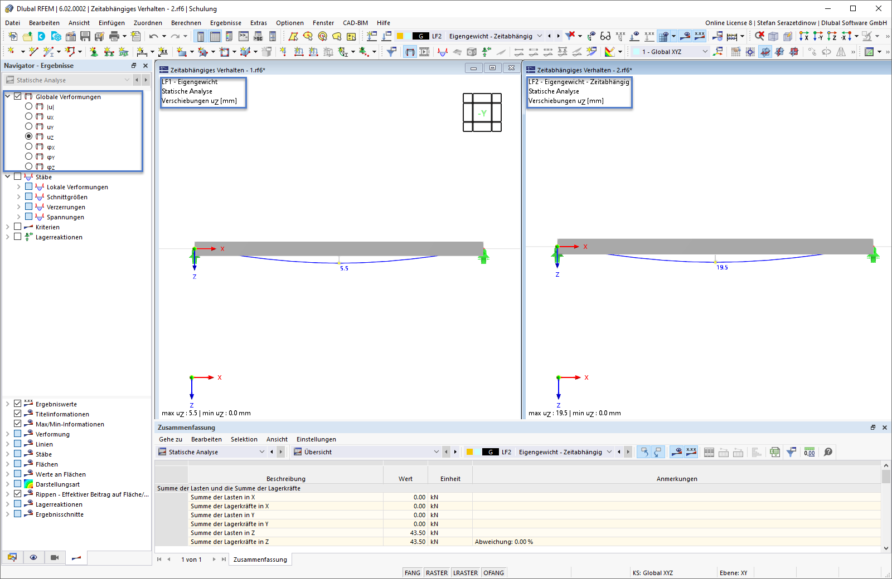Open the Berechnen menu

(x=186, y=23)
